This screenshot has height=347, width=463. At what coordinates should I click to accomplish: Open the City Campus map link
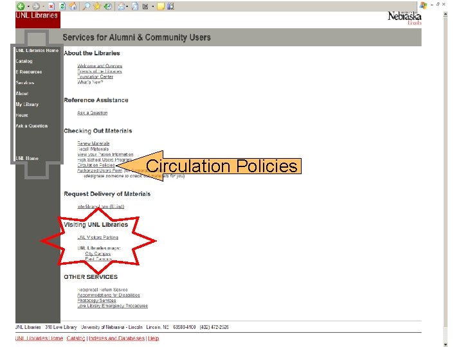pos(98,253)
